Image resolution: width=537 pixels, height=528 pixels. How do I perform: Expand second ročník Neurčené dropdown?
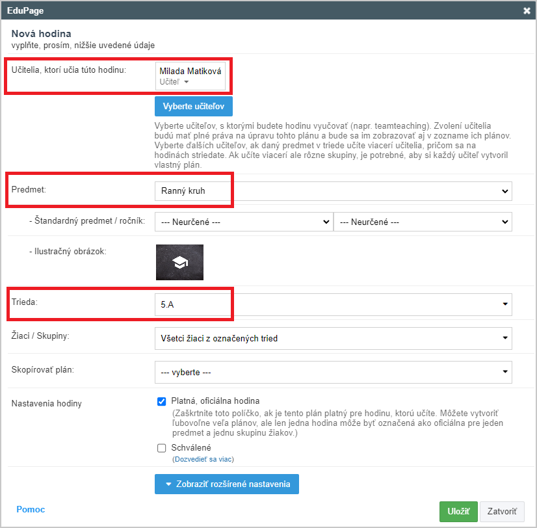click(x=423, y=222)
